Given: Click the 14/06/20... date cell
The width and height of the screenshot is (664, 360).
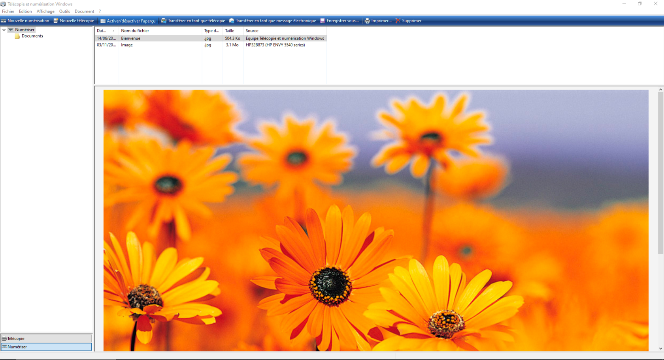Looking at the screenshot, I should pyautogui.click(x=106, y=38).
